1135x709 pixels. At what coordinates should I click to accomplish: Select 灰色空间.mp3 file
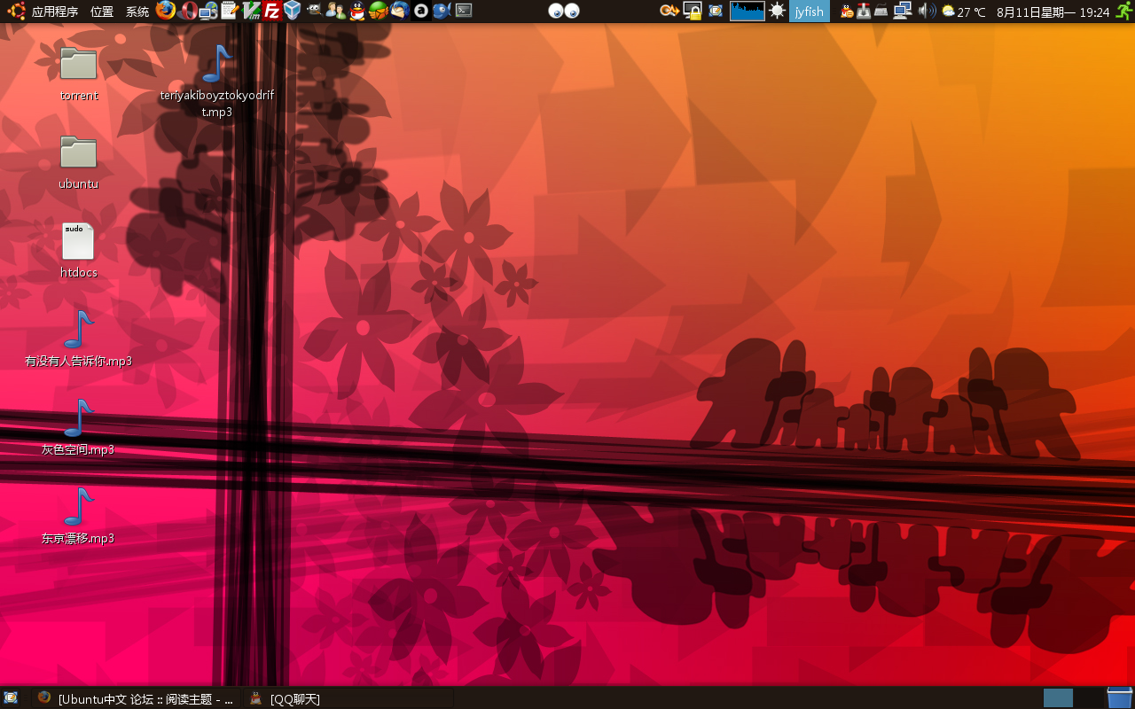pyautogui.click(x=78, y=428)
